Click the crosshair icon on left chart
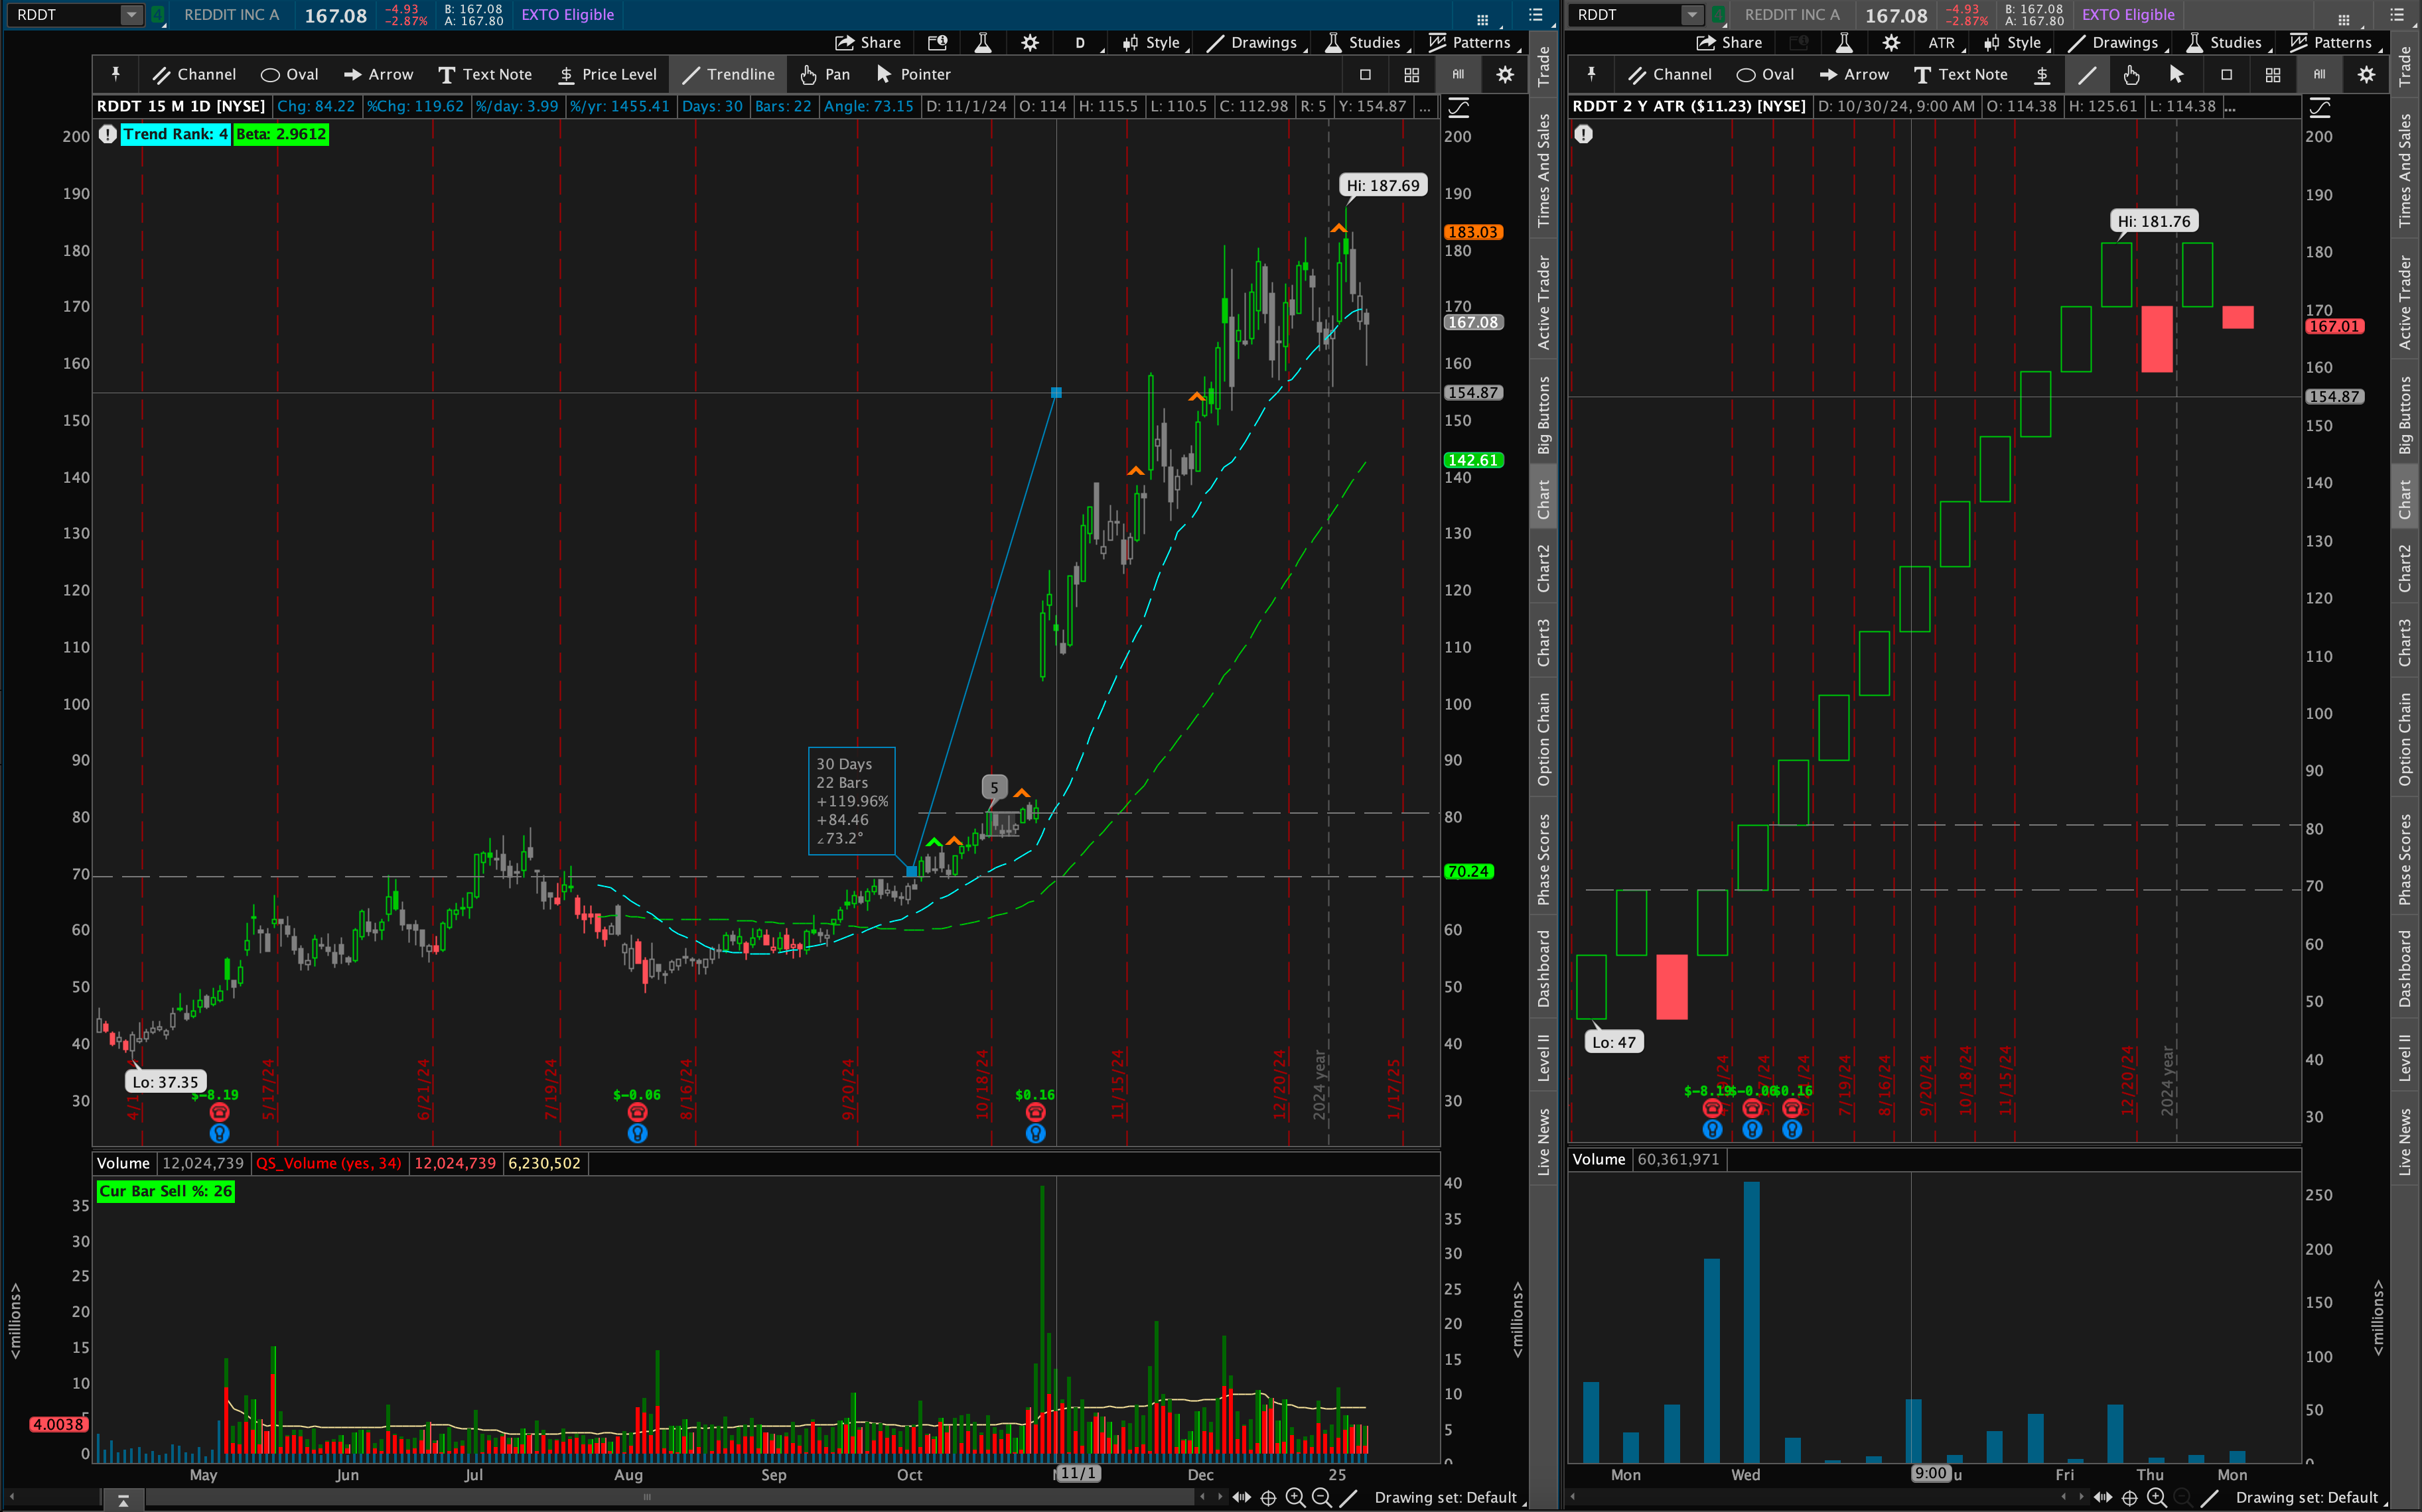Screen dimensions: 2422x1512 [1267, 1497]
